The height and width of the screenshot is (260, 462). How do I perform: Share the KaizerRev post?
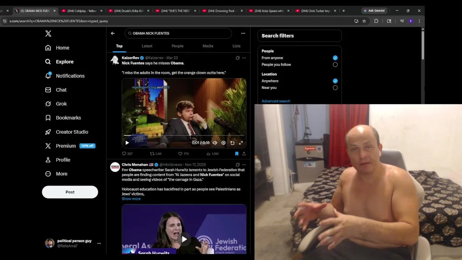(x=244, y=153)
